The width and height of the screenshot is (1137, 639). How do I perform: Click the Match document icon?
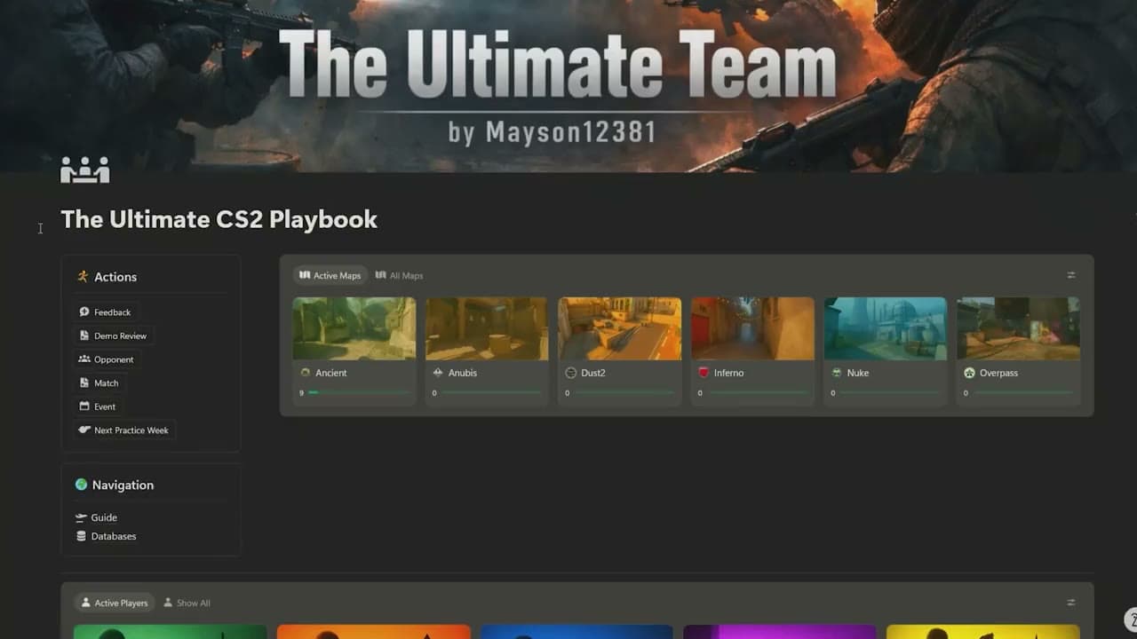coord(84,383)
